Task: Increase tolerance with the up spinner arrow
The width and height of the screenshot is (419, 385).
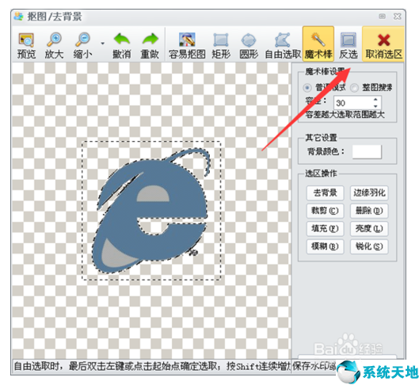Action: pyautogui.click(x=375, y=99)
